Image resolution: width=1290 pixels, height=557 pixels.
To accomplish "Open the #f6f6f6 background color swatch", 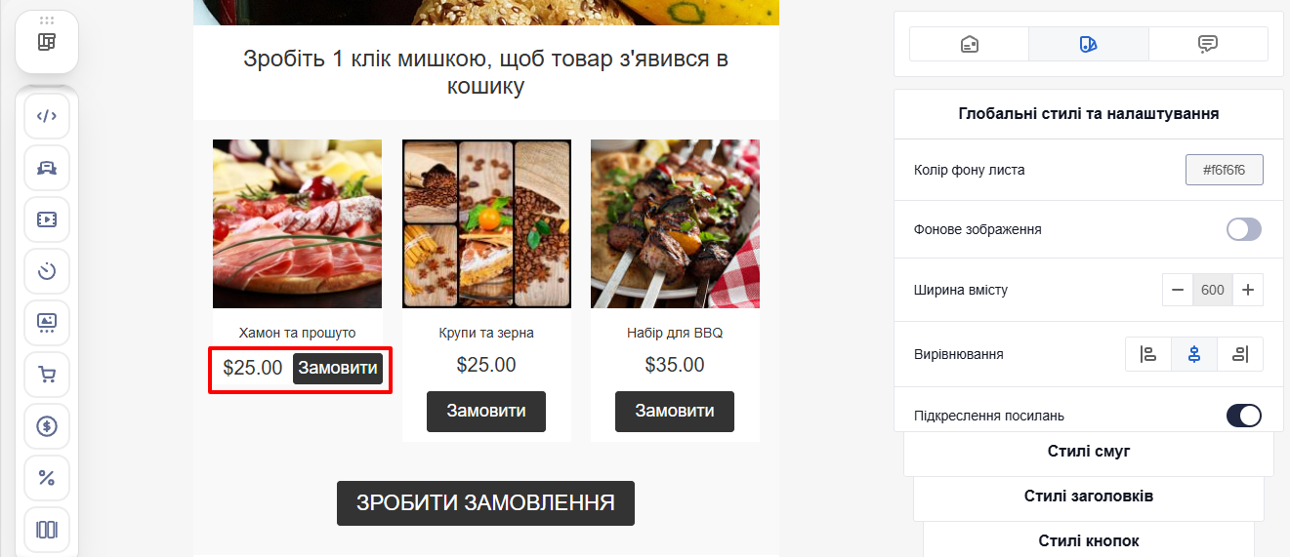I will (1225, 170).
